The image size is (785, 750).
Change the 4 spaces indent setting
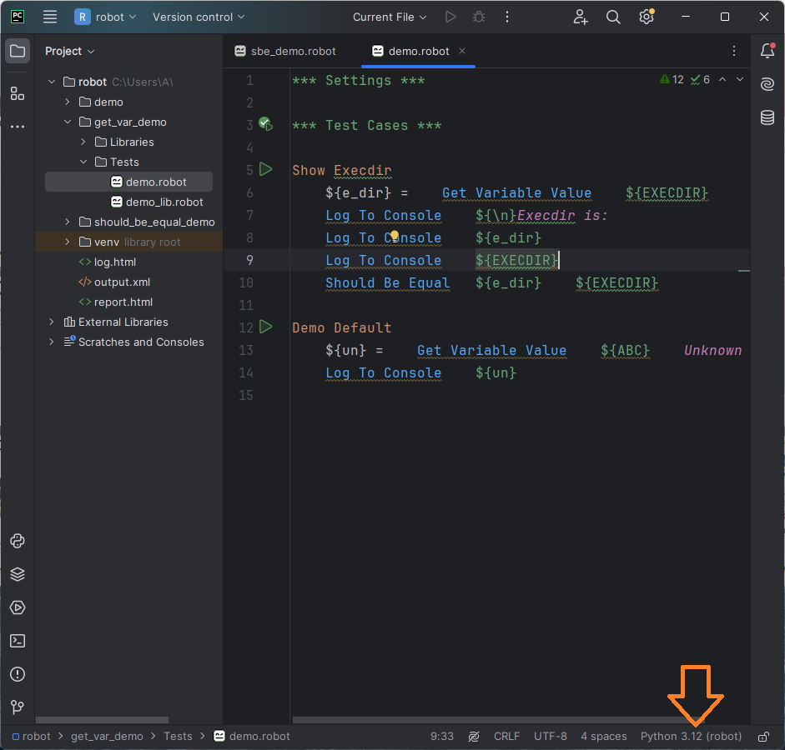click(604, 737)
